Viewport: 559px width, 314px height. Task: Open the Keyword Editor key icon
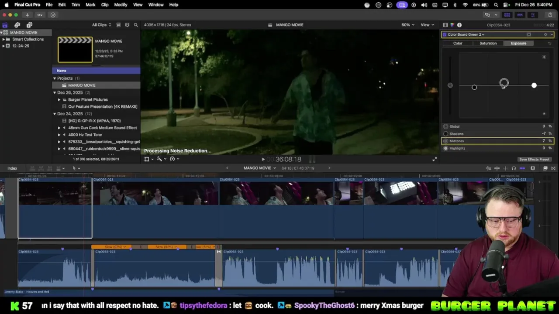(40, 15)
